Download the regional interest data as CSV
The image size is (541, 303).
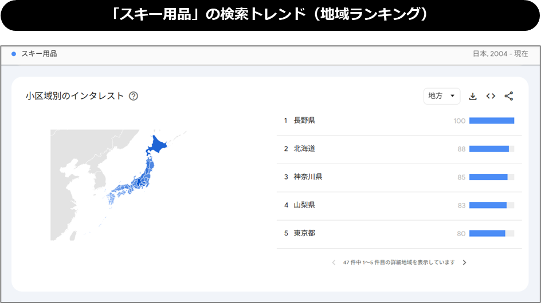click(473, 96)
